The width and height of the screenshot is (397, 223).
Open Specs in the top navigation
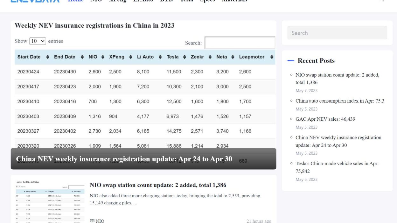(207, 1)
